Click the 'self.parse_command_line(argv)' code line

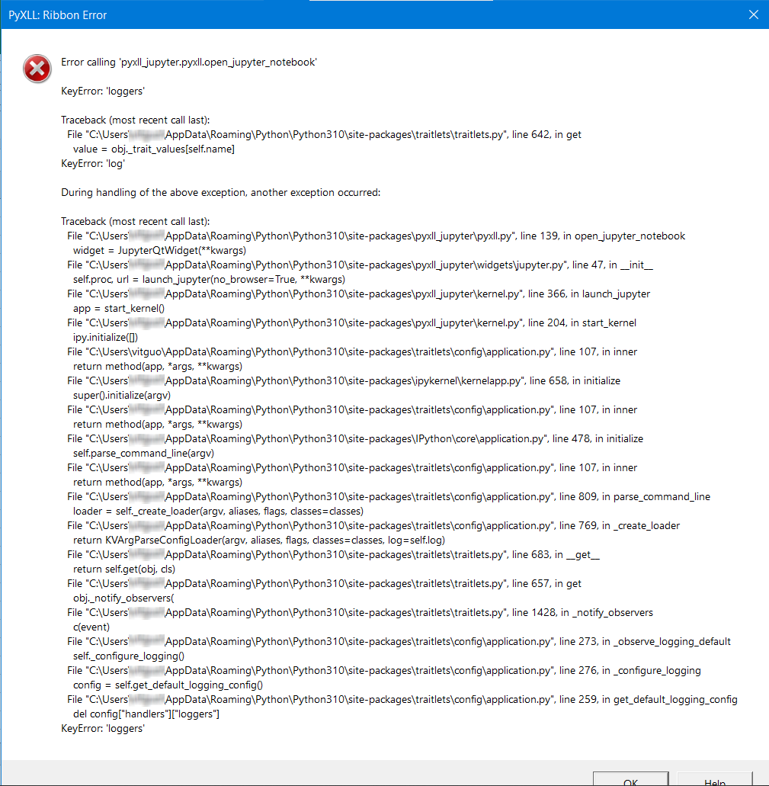pos(143,453)
